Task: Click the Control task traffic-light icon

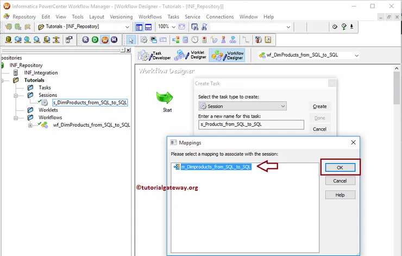Action: [x=204, y=40]
